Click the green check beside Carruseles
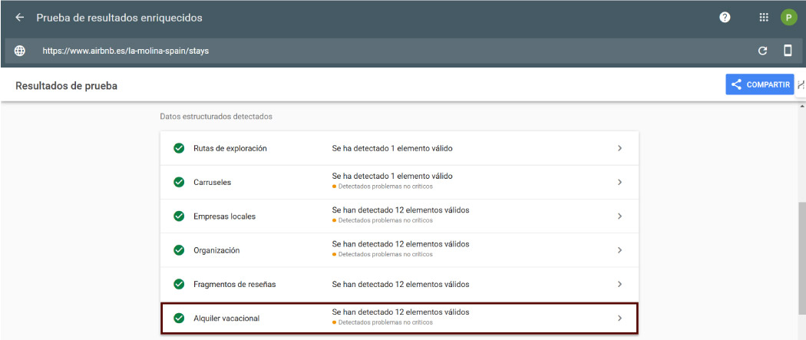Viewport: 806px width, 340px height. 179,182
